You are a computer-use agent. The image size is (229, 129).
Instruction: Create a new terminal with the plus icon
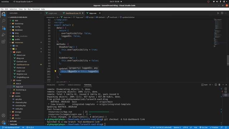pyautogui.click(x=210, y=85)
